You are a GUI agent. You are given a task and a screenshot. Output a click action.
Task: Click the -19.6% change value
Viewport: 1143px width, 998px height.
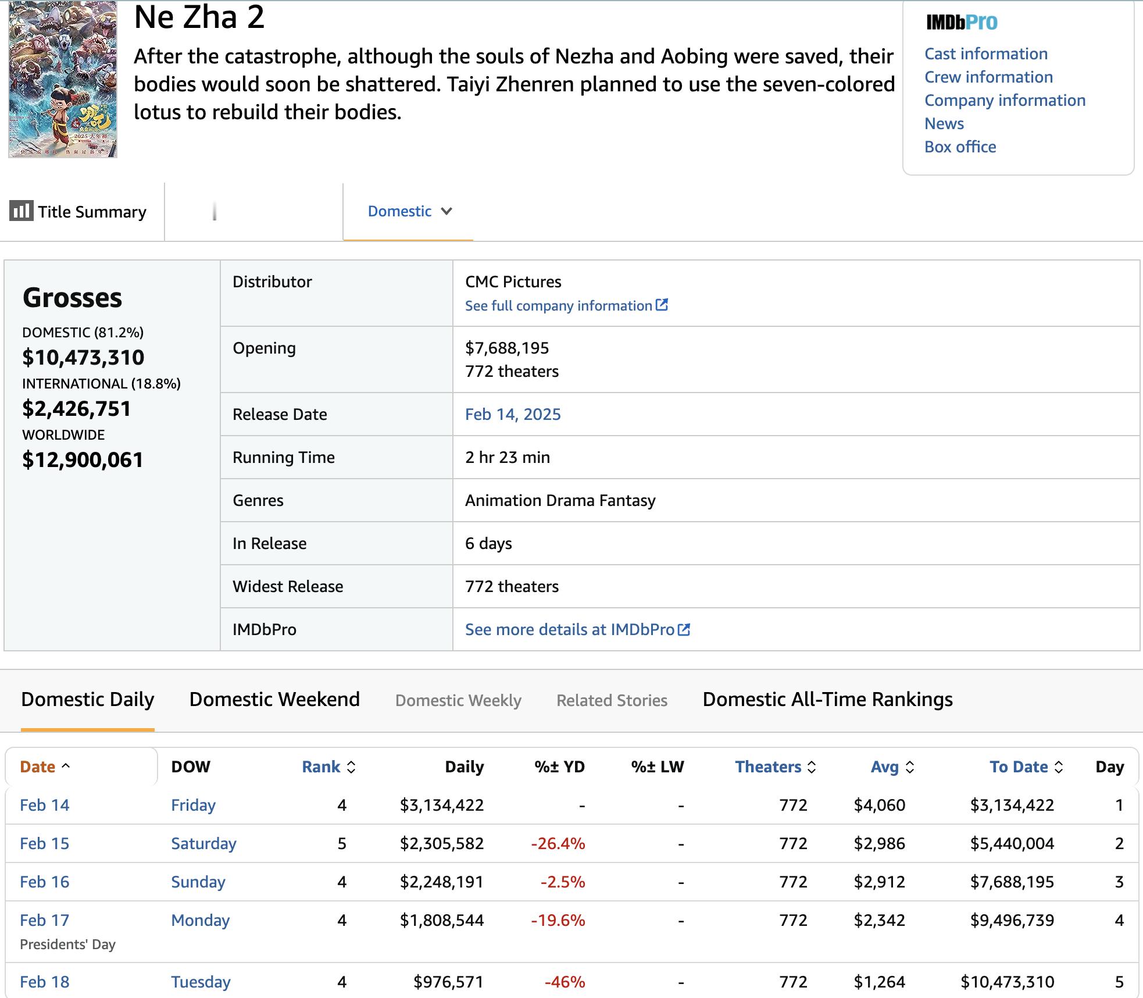pos(558,920)
